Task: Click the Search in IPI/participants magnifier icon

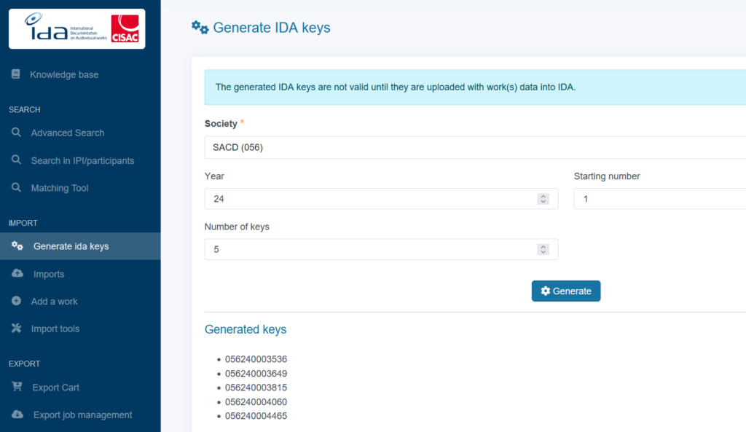Action: click(x=16, y=160)
